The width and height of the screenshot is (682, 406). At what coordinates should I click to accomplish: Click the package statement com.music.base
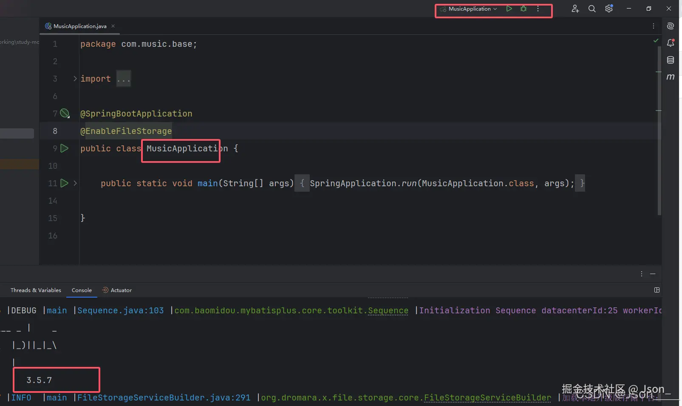click(139, 44)
